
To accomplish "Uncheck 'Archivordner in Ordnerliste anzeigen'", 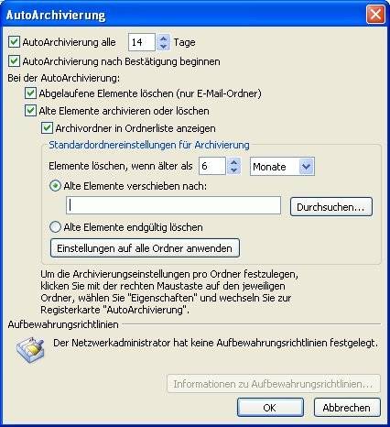I will tap(47, 128).
